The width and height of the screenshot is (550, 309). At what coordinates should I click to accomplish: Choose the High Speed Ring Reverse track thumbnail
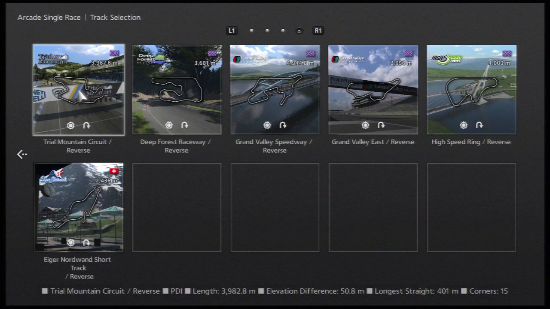point(471,90)
